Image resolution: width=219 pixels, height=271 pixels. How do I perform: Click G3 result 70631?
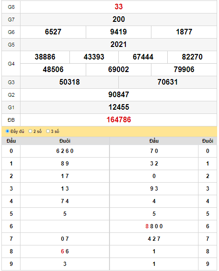click(x=168, y=82)
